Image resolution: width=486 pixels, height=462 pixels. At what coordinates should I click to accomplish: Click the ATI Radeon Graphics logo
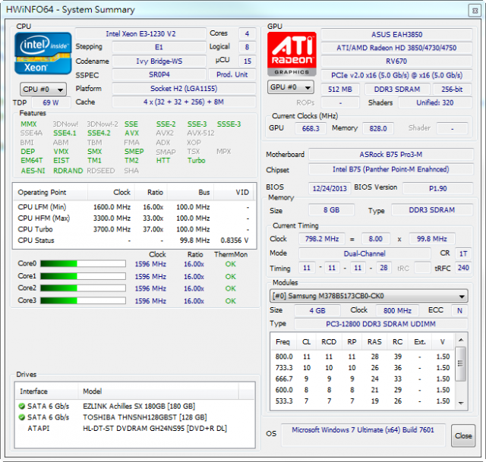point(292,54)
